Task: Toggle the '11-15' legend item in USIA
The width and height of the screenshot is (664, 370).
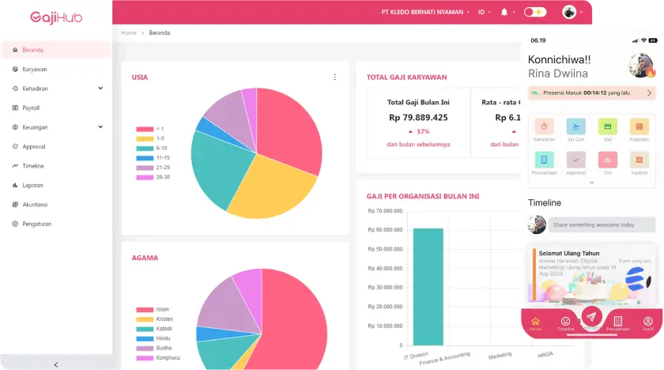Action: point(153,158)
